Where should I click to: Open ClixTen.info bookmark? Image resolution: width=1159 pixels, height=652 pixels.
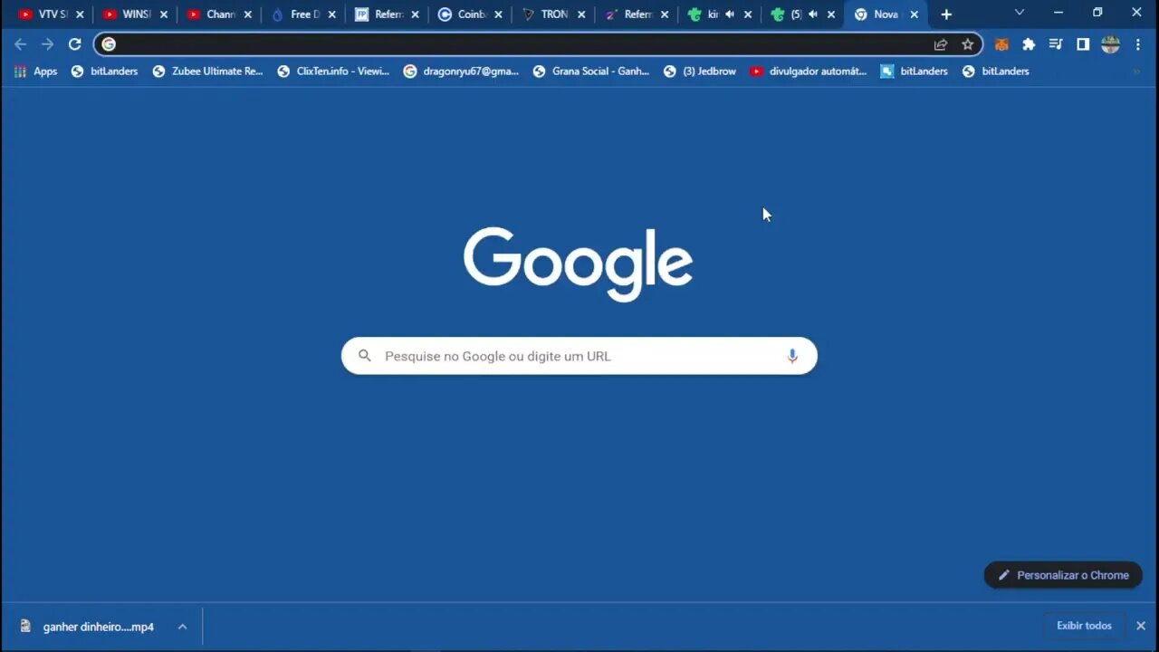(x=333, y=72)
